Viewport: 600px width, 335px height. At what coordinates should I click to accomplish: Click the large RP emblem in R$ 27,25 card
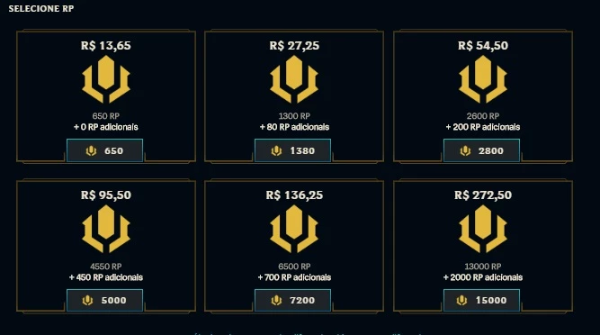(x=294, y=79)
